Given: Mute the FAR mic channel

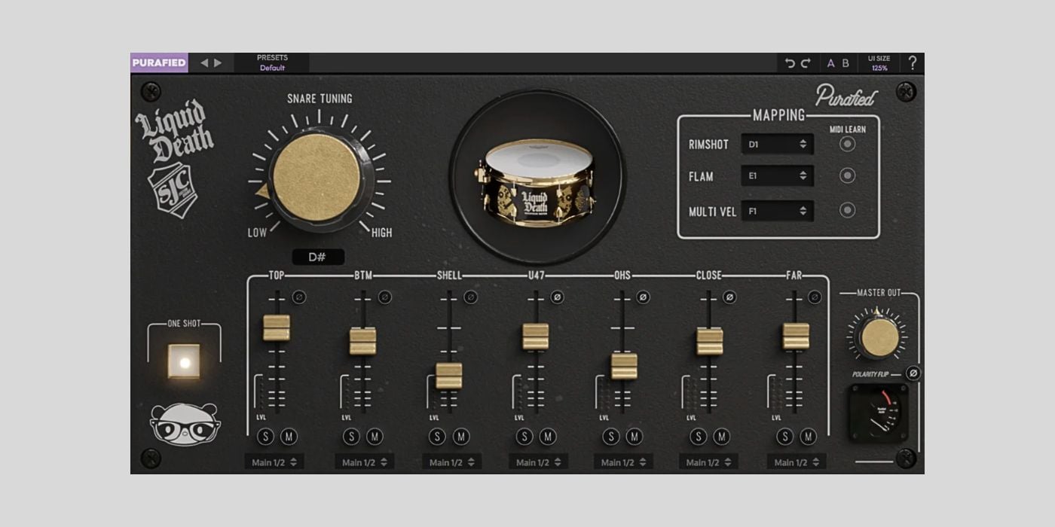Looking at the screenshot, I should click(809, 437).
